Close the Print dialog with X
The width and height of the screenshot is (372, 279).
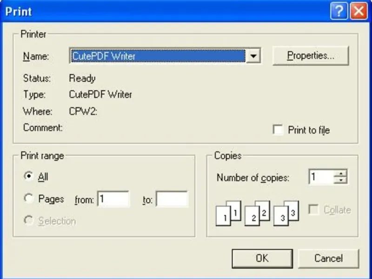point(359,11)
